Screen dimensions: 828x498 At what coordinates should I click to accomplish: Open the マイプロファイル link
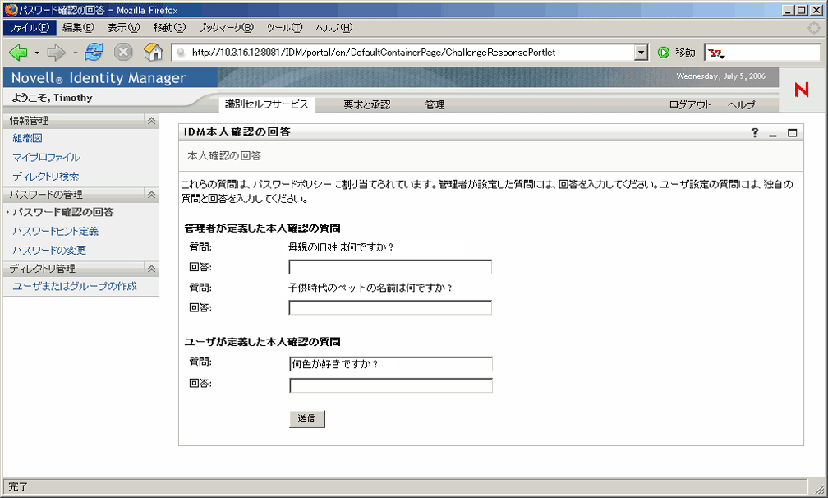point(47,158)
